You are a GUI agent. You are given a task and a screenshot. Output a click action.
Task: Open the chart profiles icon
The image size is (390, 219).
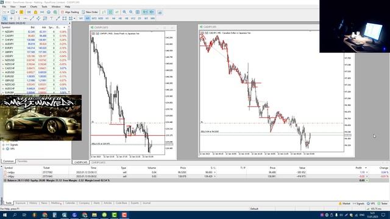pyautogui.click(x=12, y=12)
